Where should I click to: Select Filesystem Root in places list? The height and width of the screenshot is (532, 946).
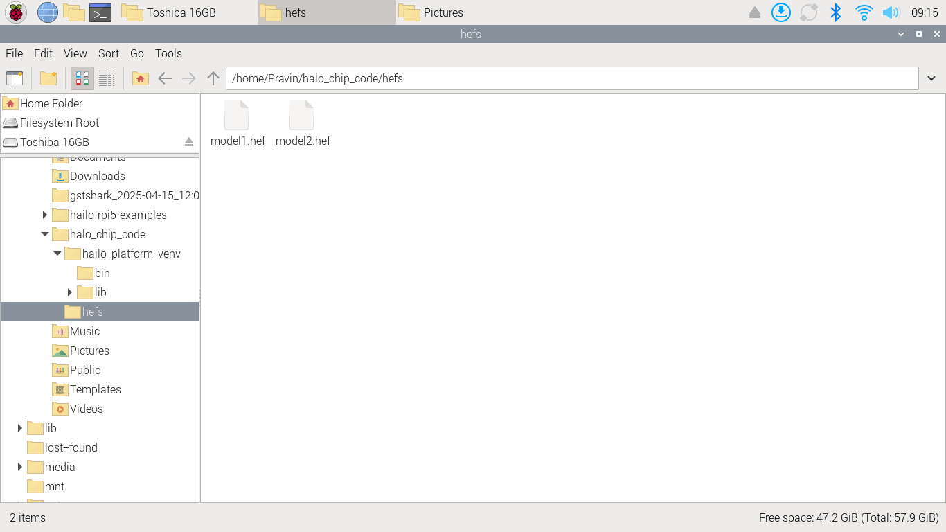tap(60, 123)
